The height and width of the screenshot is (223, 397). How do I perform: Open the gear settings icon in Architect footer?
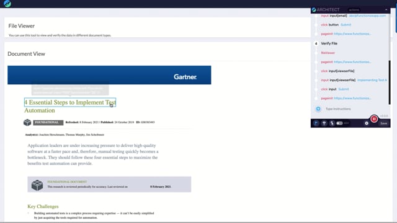(367, 123)
